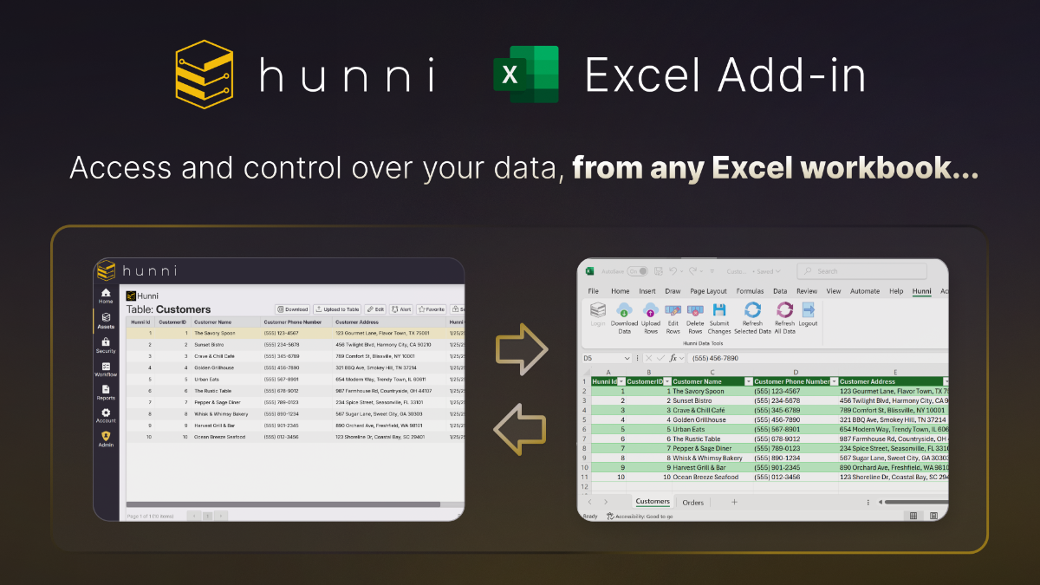Click 'Ocean Breeze Seafood' in the Excel sheet
Viewport: 1040px width, 585px height.
coord(705,477)
